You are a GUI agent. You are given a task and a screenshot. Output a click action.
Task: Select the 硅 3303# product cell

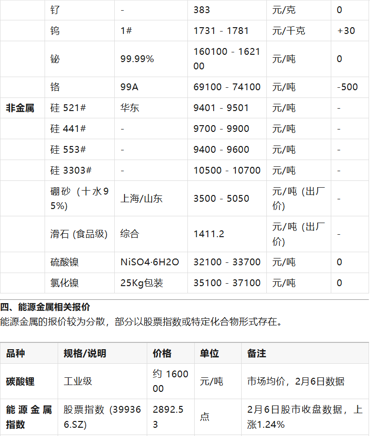[71, 171]
